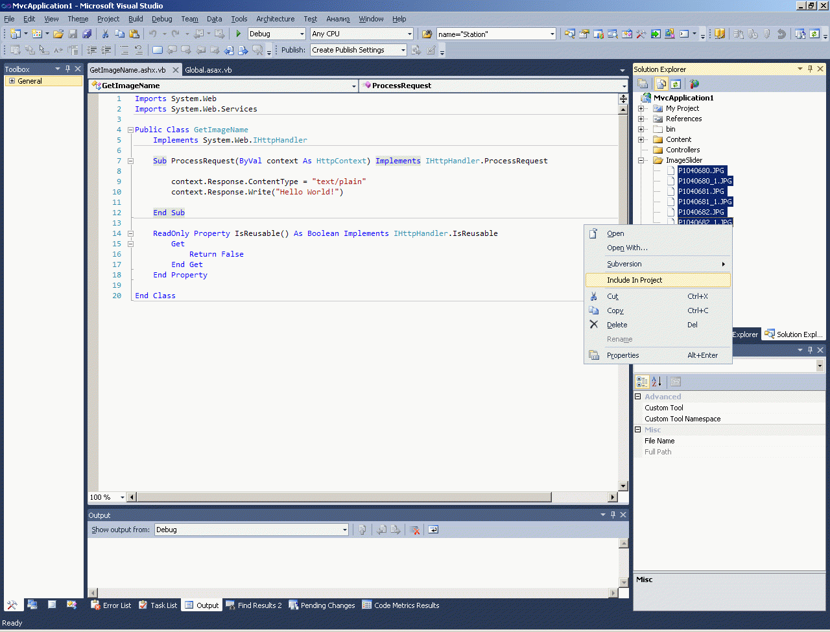
Task: Click the Cut scissors icon in toolbar
Action: pyautogui.click(x=105, y=34)
